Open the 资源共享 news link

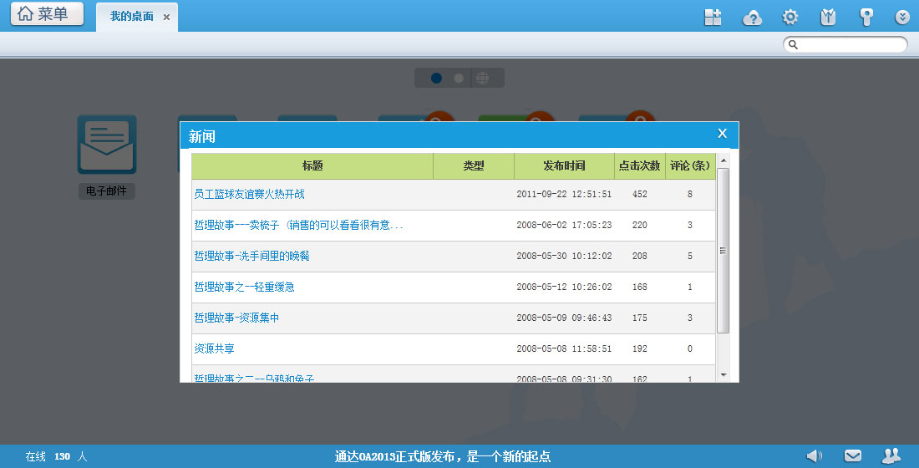pos(214,348)
